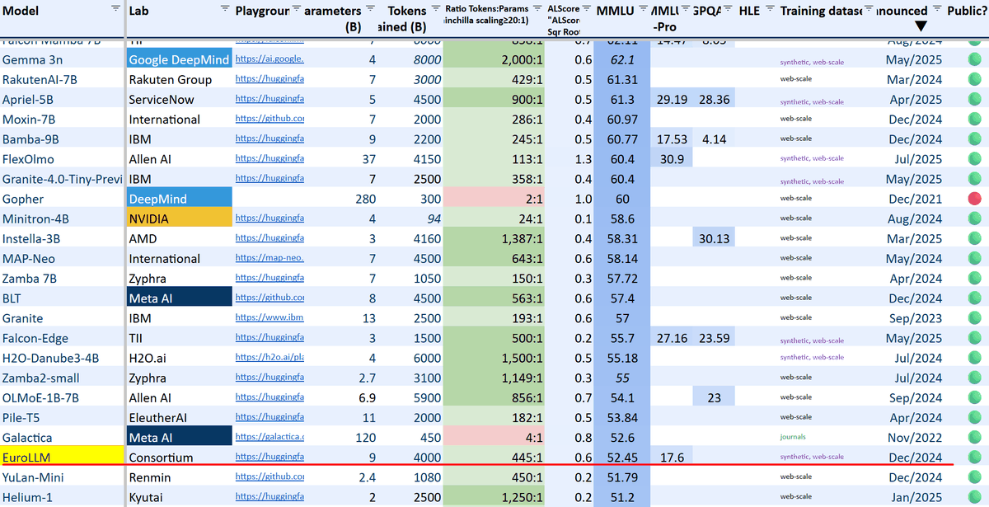This screenshot has height=507, width=989.
Task: Open the Gemma 3n playground link
Action: click(x=270, y=59)
